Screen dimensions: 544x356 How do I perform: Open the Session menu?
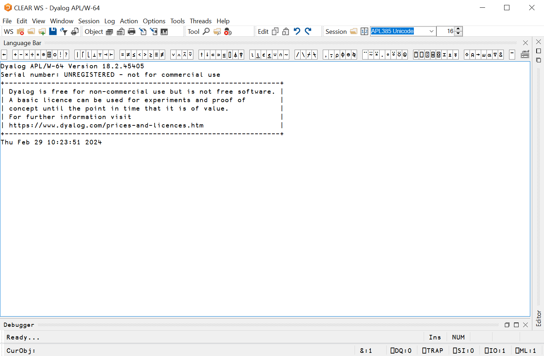point(89,21)
